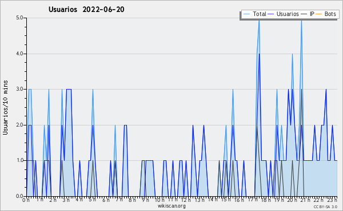The image size is (343, 211).
Task: Click the 3.0 y-axis tick label
Action: click(x=19, y=89)
